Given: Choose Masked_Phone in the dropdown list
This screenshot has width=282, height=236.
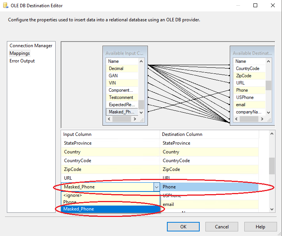Looking at the screenshot, I should [x=79, y=209].
